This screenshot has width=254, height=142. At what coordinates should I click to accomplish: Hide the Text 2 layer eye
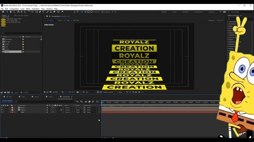pyautogui.click(x=2, y=110)
